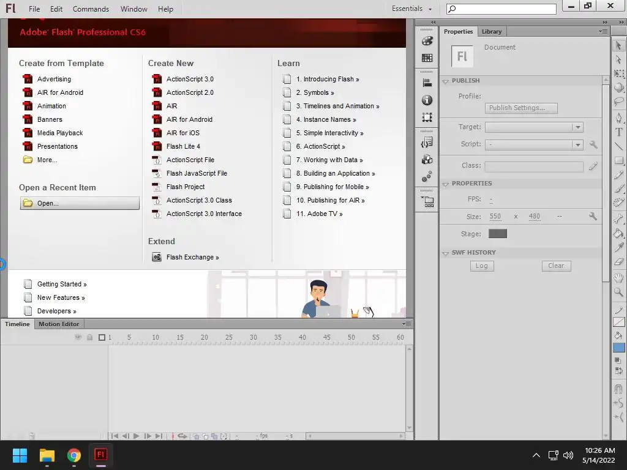
Task: Open the Align panel icon
Action: coord(427,83)
